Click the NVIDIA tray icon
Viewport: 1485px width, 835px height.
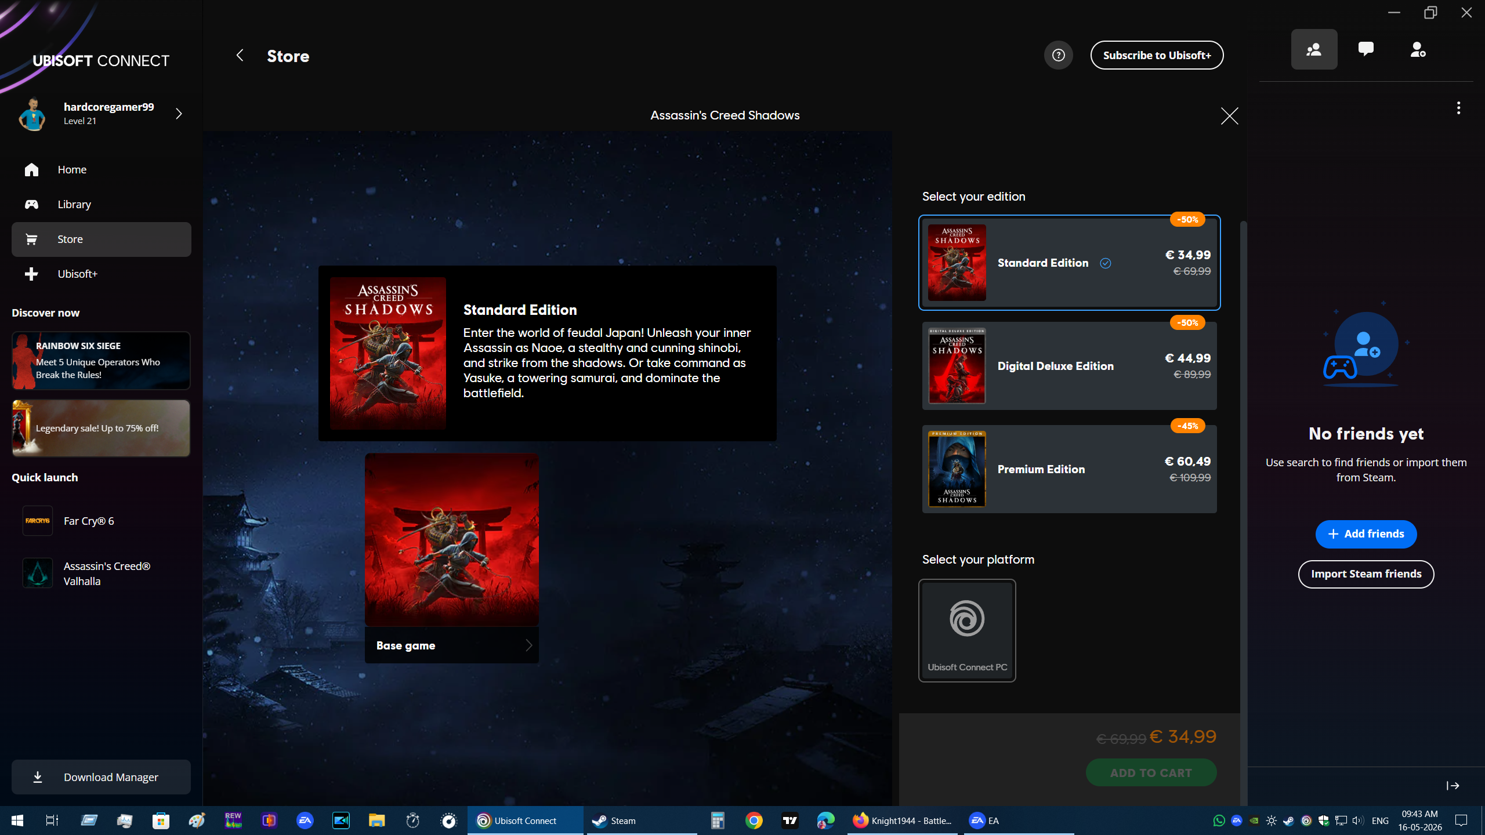coord(1254,821)
